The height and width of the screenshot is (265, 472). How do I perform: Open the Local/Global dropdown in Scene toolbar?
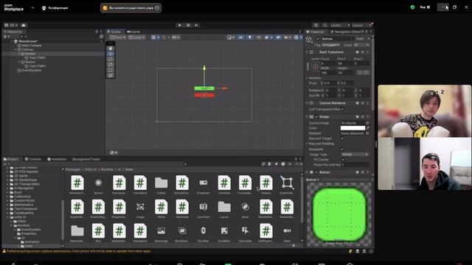136,38
